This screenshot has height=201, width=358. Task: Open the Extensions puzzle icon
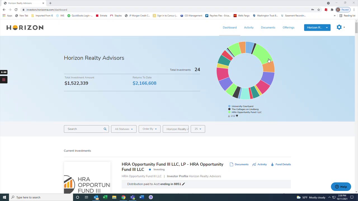(332, 10)
